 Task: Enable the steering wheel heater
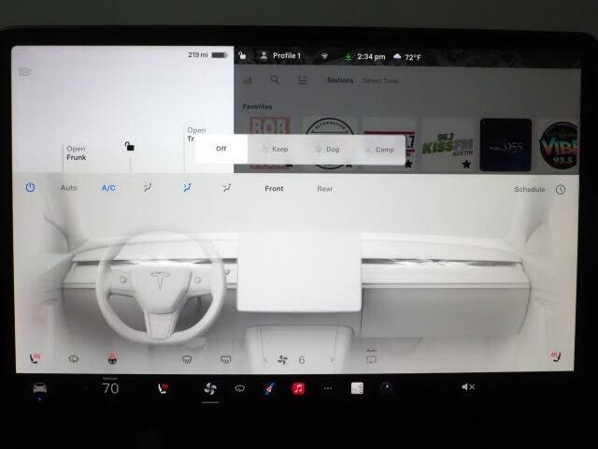112,358
